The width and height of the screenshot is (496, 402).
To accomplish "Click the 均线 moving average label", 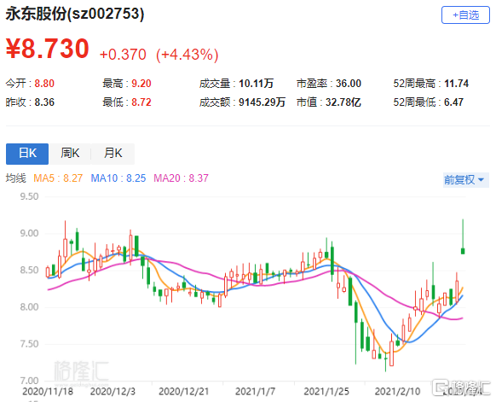I will pyautogui.click(x=16, y=178).
